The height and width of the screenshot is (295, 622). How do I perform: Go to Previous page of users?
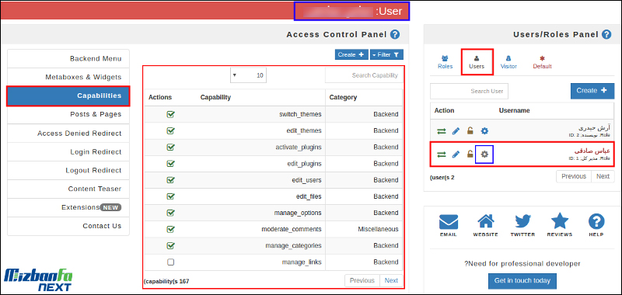(x=574, y=176)
